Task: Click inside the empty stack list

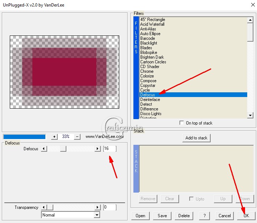Action: (x=196, y=169)
